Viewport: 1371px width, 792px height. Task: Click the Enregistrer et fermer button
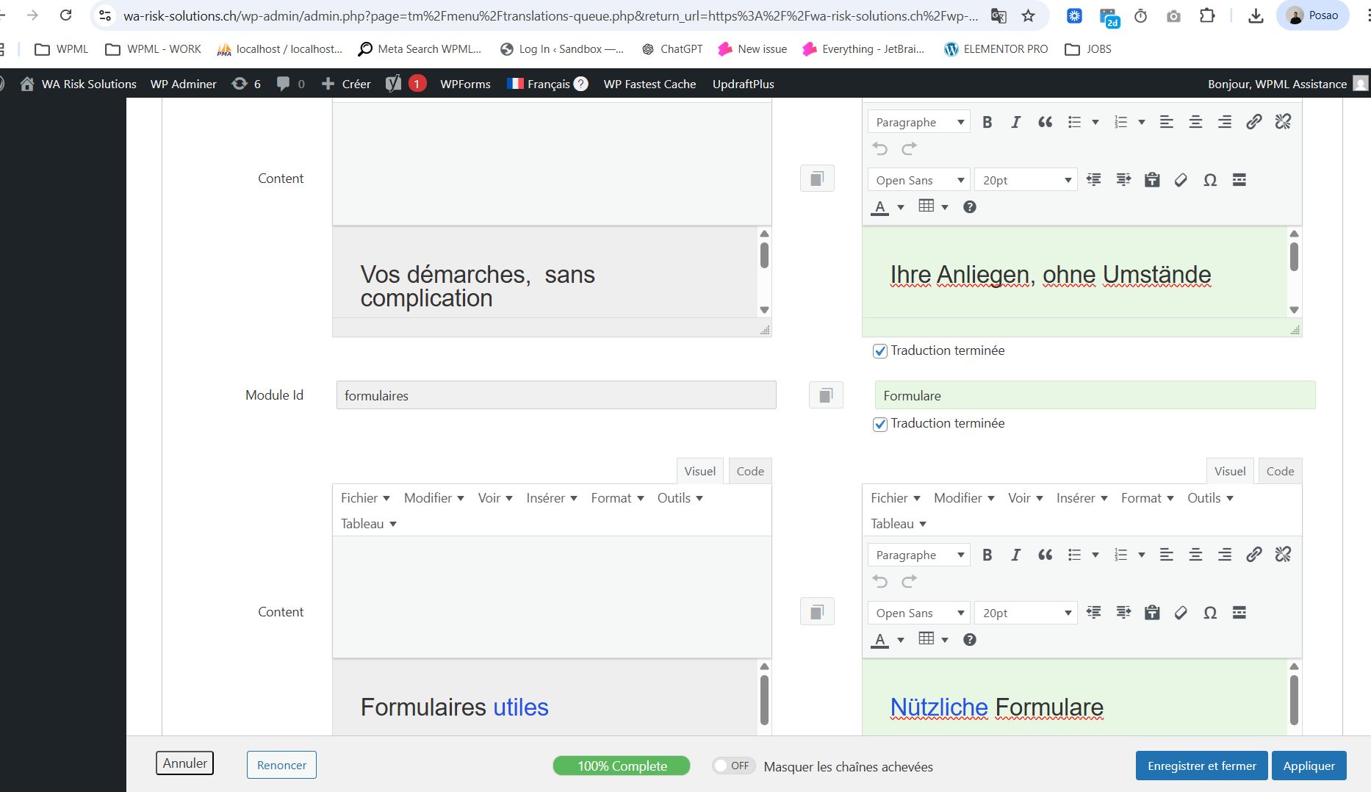pyautogui.click(x=1201, y=766)
